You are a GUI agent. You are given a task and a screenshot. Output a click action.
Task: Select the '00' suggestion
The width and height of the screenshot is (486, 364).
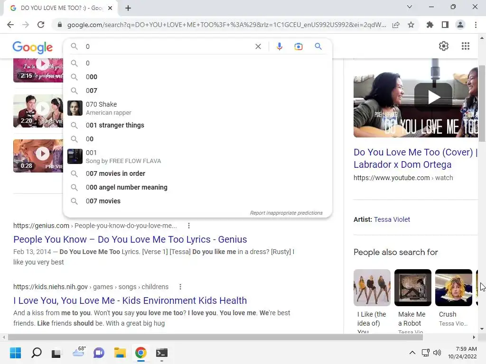pos(197,139)
